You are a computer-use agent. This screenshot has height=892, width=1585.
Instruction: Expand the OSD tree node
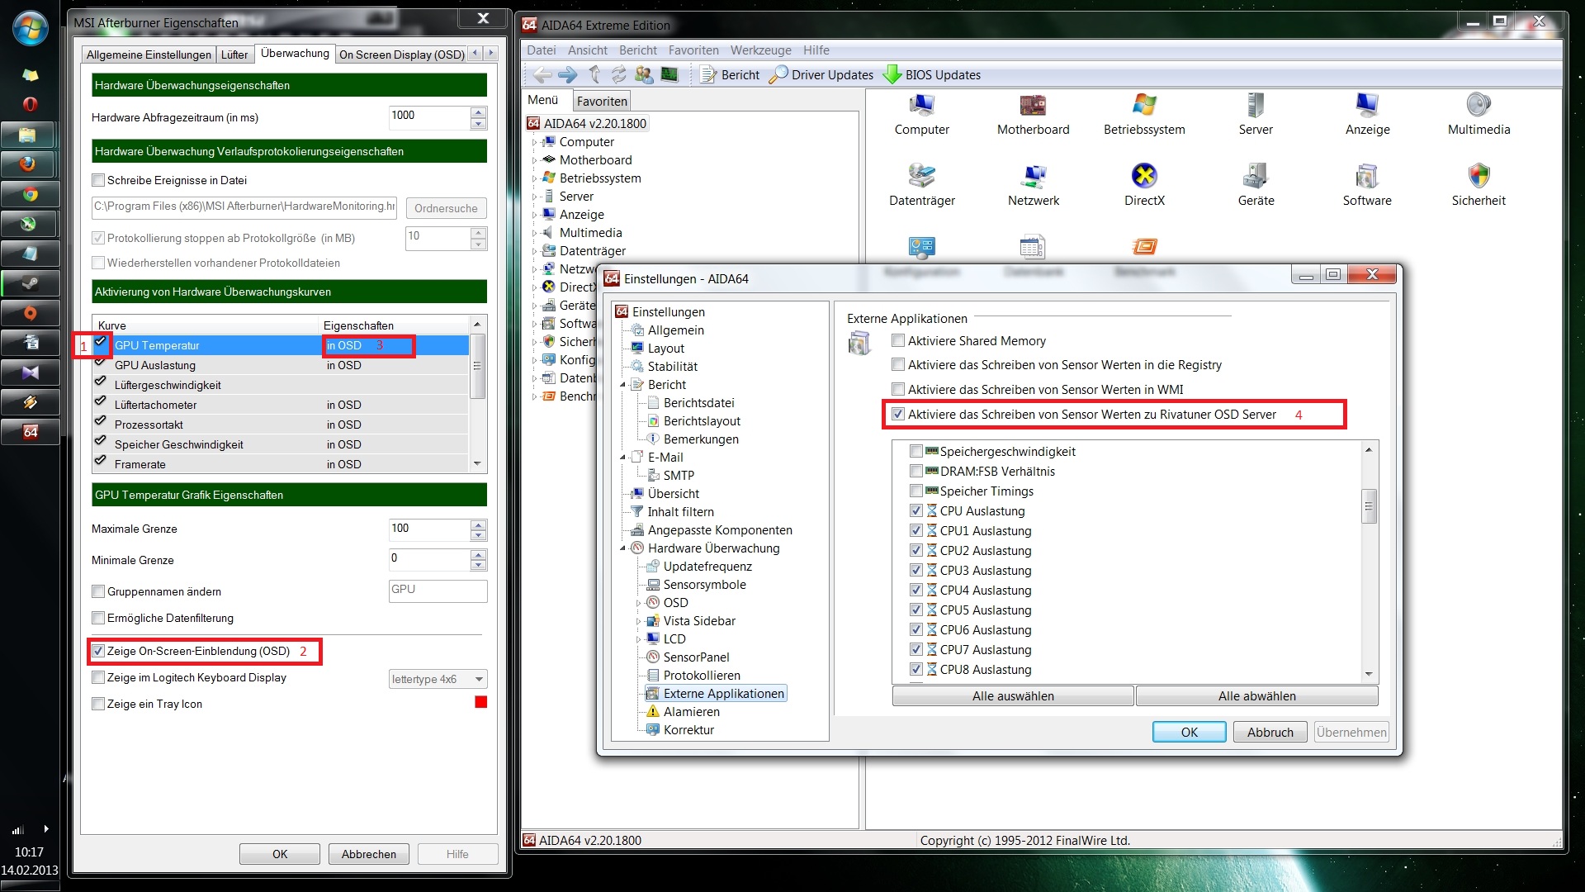click(x=638, y=603)
